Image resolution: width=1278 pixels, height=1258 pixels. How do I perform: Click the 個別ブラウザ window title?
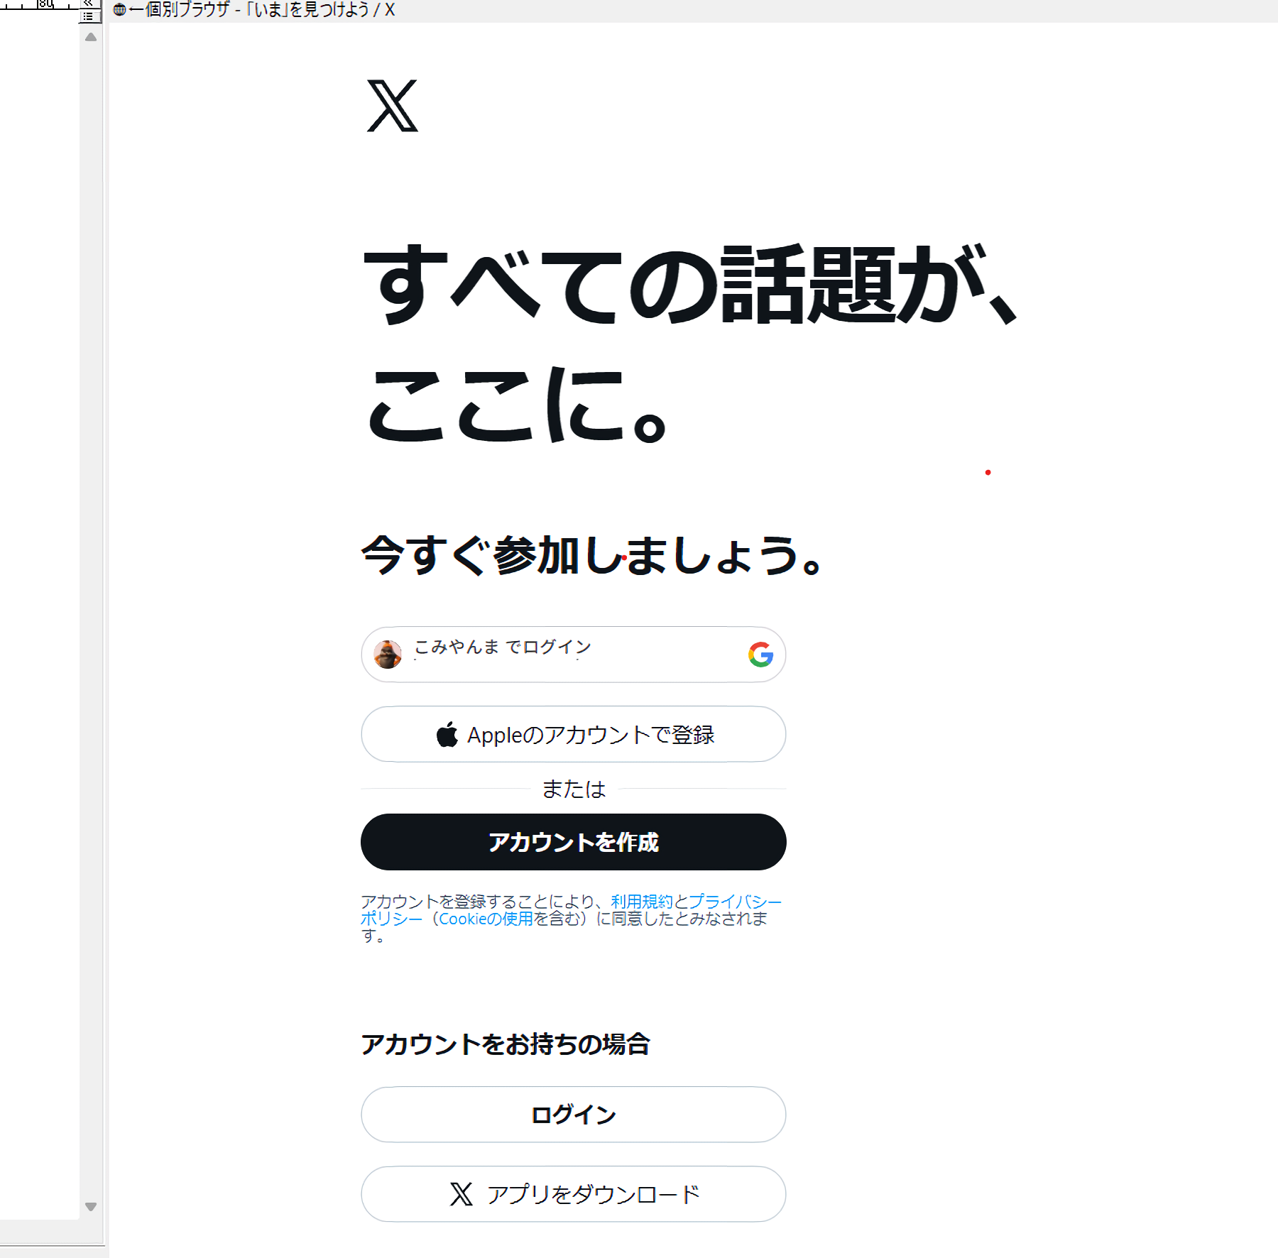tap(263, 10)
